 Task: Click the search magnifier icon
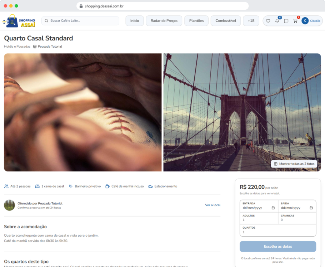click(46, 21)
